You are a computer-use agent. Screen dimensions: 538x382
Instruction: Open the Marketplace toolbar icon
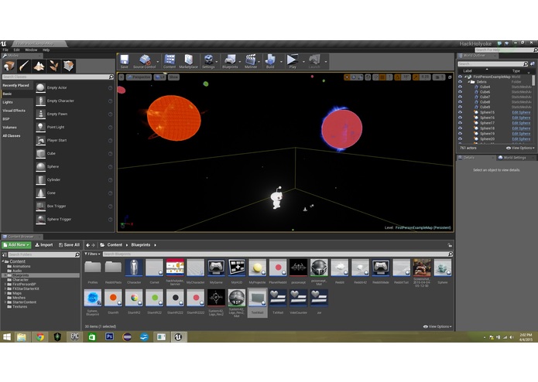click(188, 60)
